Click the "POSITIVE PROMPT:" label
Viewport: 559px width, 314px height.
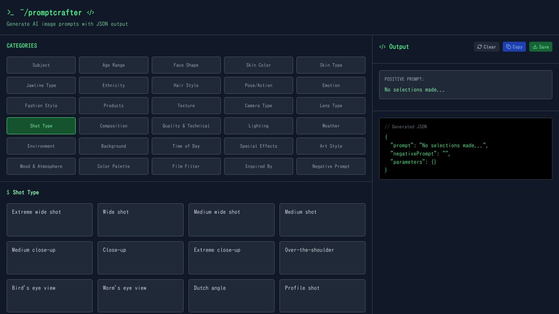coord(404,79)
